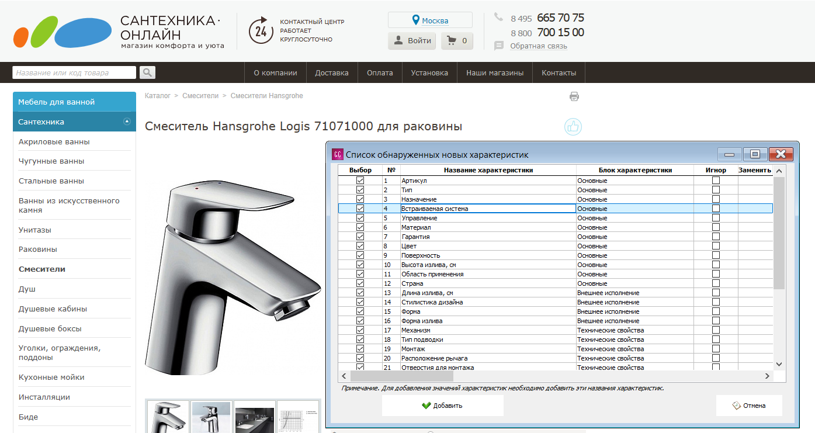The width and height of the screenshot is (815, 433).
Task: Click the product search input field
Action: click(74, 73)
